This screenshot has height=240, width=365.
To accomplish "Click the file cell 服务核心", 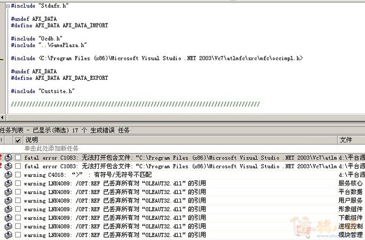I will (351, 183).
